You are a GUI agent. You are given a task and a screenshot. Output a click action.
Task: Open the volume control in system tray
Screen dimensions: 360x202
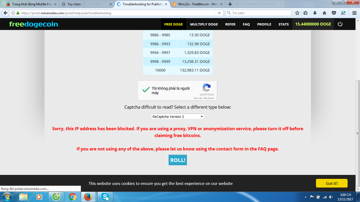[331, 197]
